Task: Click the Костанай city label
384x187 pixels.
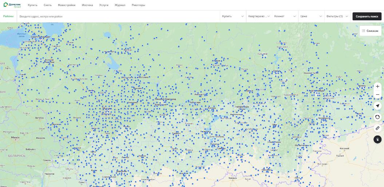Action: 344,149
